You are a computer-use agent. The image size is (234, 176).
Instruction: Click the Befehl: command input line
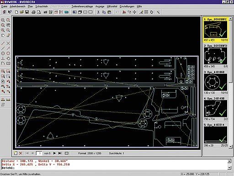(x=114, y=168)
